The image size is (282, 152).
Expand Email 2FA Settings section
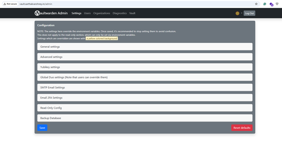[x=145, y=98]
